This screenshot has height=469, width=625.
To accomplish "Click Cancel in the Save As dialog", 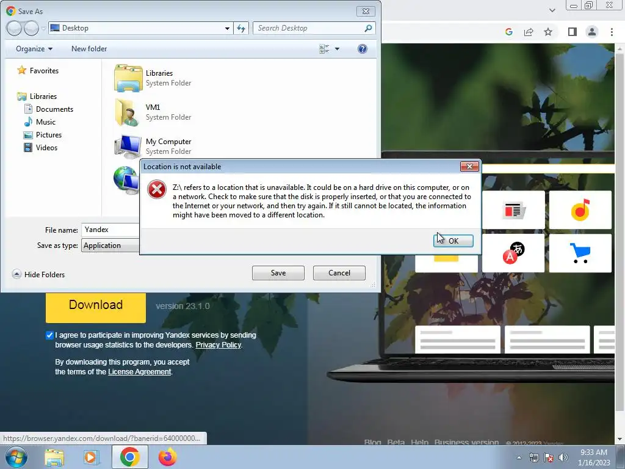I will (x=339, y=273).
